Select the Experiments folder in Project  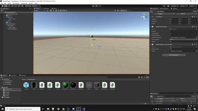tap(8, 89)
